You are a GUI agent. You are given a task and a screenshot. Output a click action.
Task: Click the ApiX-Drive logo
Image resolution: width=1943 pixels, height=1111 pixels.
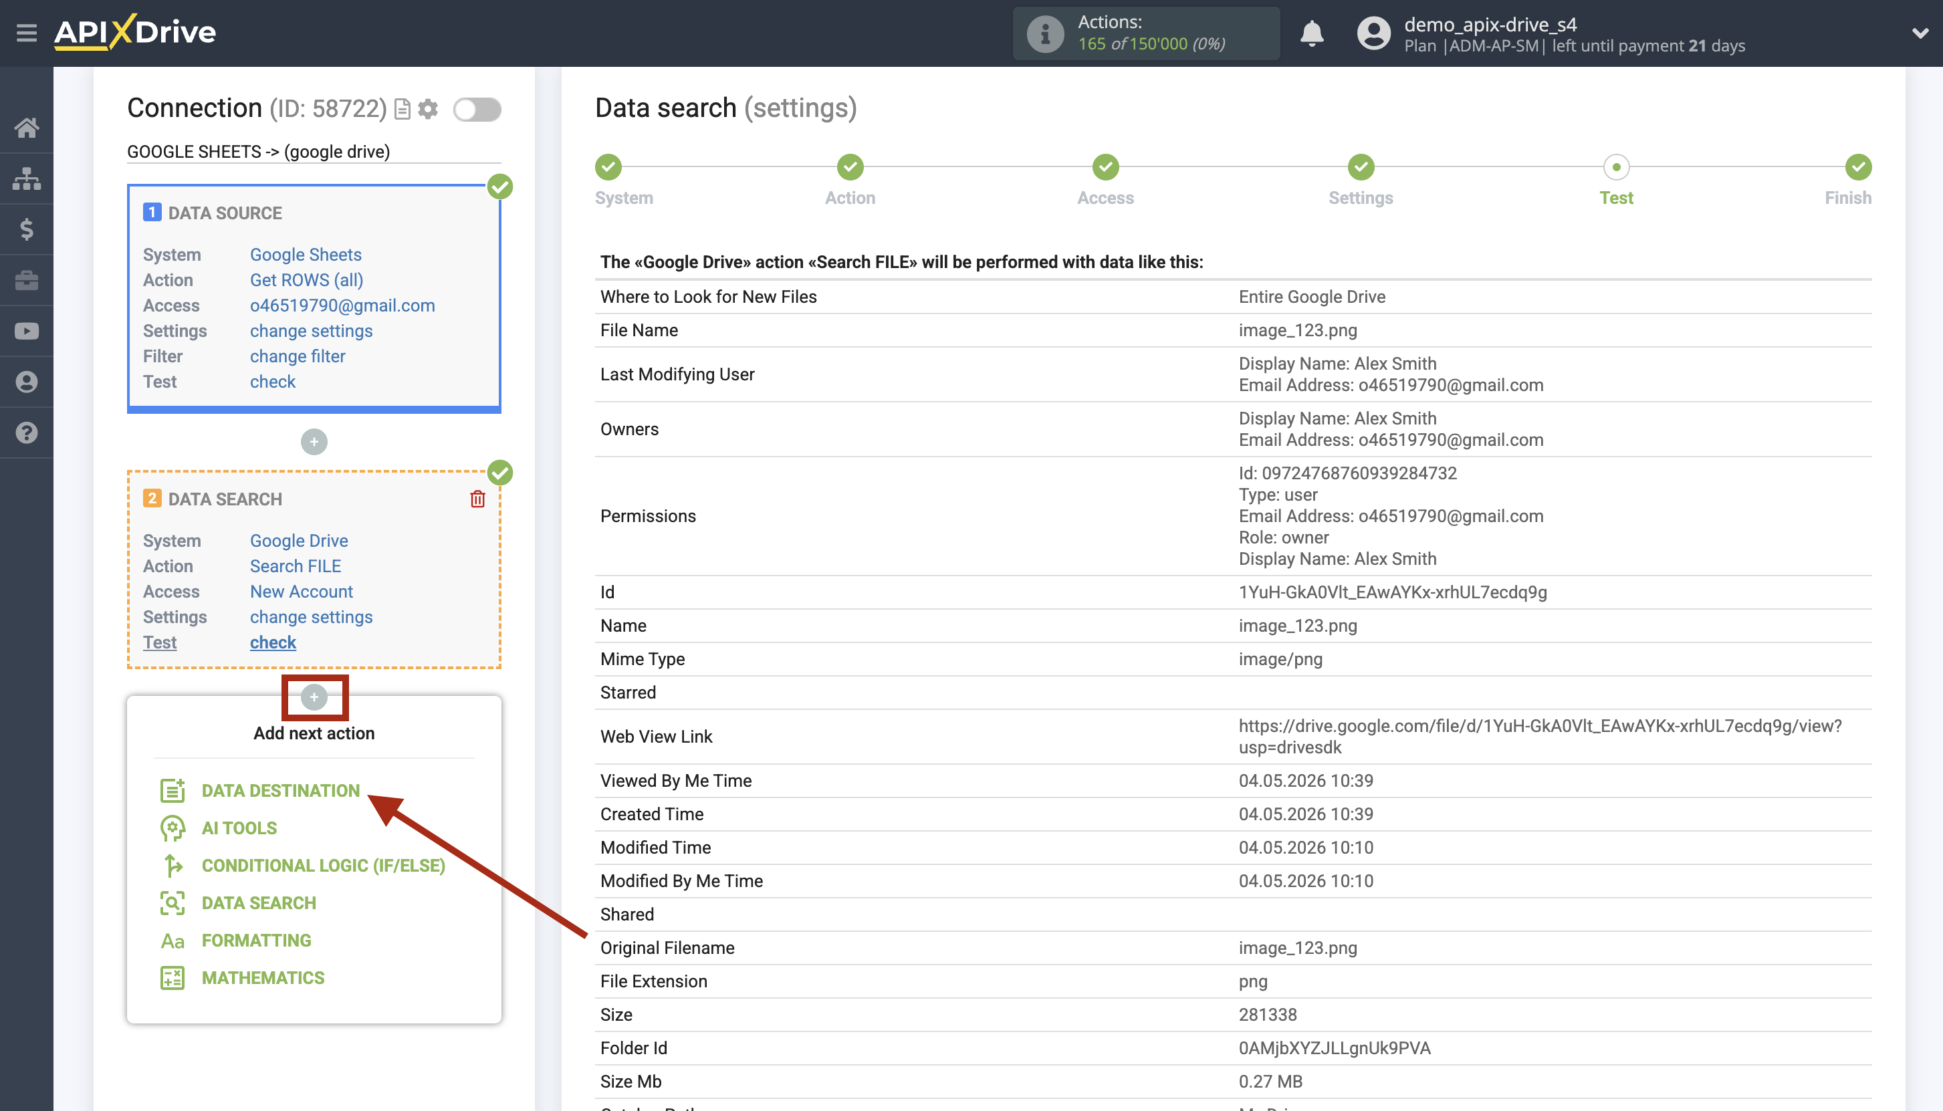click(135, 32)
